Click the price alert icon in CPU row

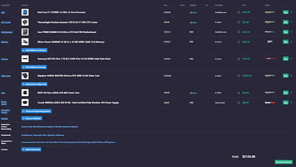tap(239, 13)
